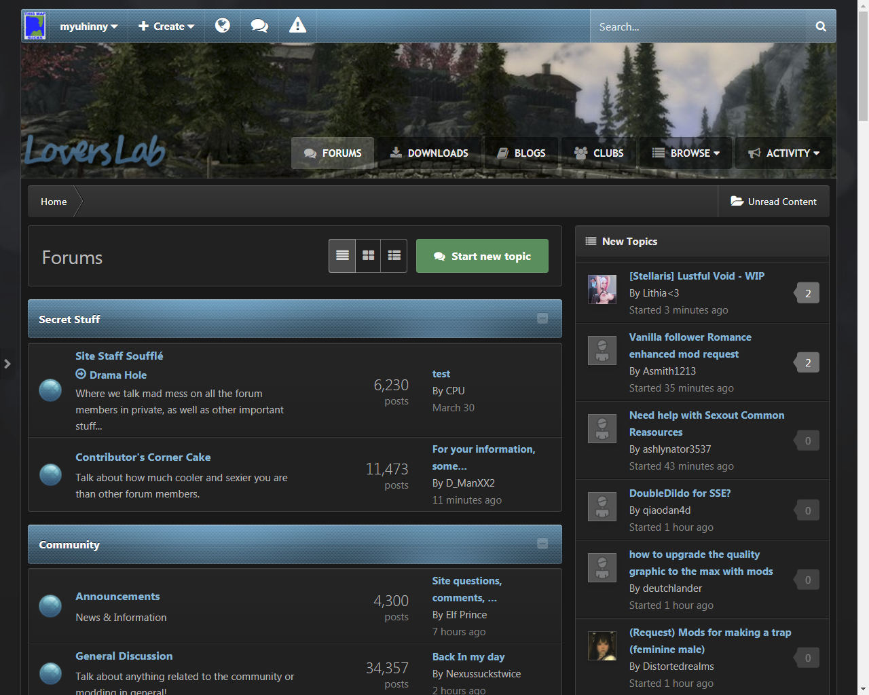Click the search magnifier icon
Viewport: 869px width, 695px height.
click(821, 26)
